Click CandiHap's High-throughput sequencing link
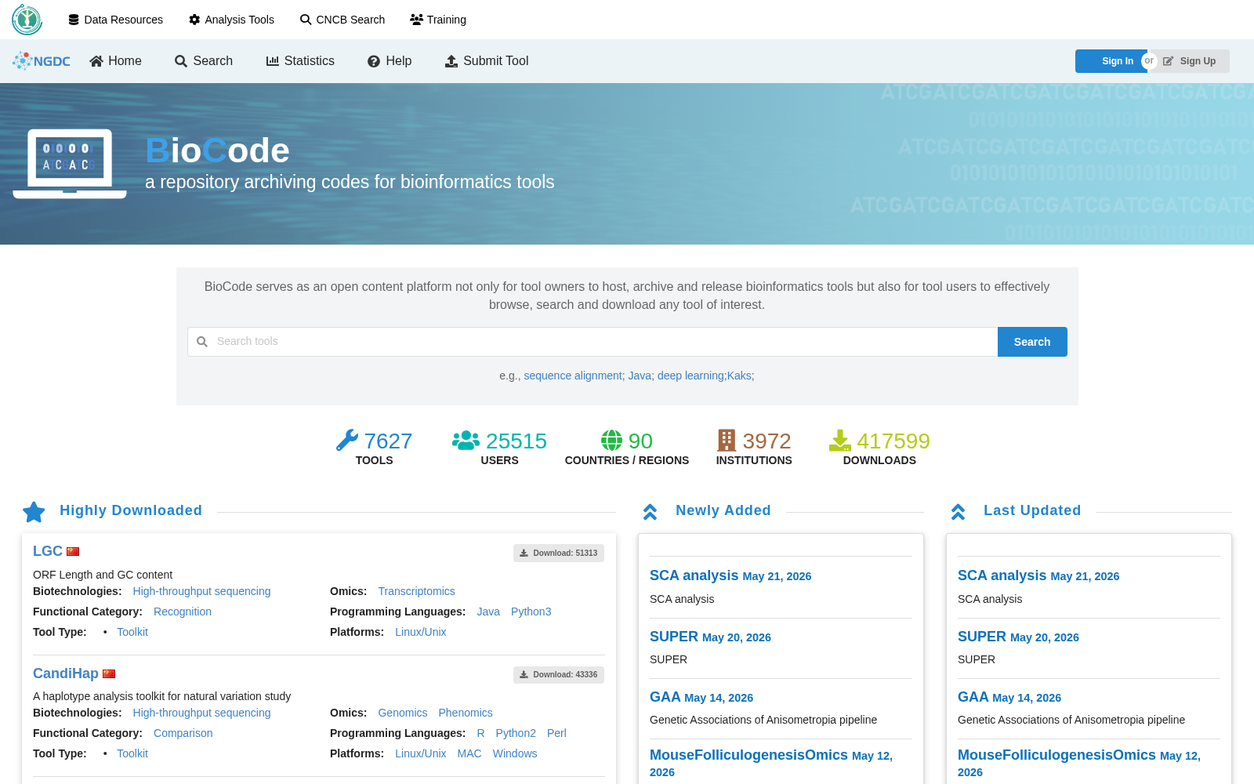1254x784 pixels. point(201,713)
